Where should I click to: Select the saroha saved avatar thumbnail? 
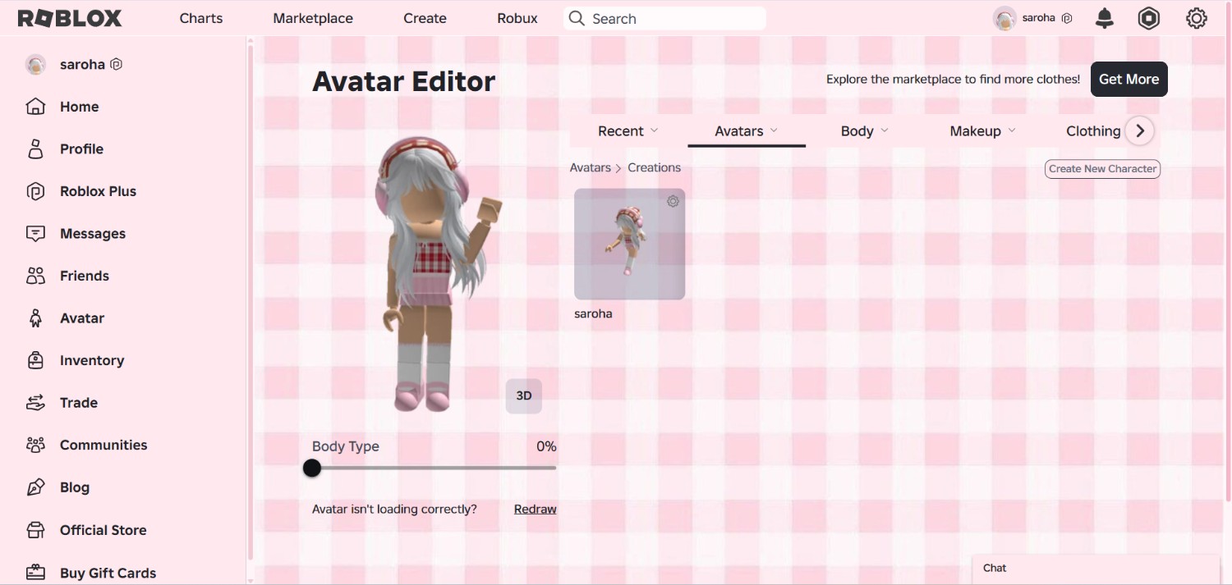629,244
